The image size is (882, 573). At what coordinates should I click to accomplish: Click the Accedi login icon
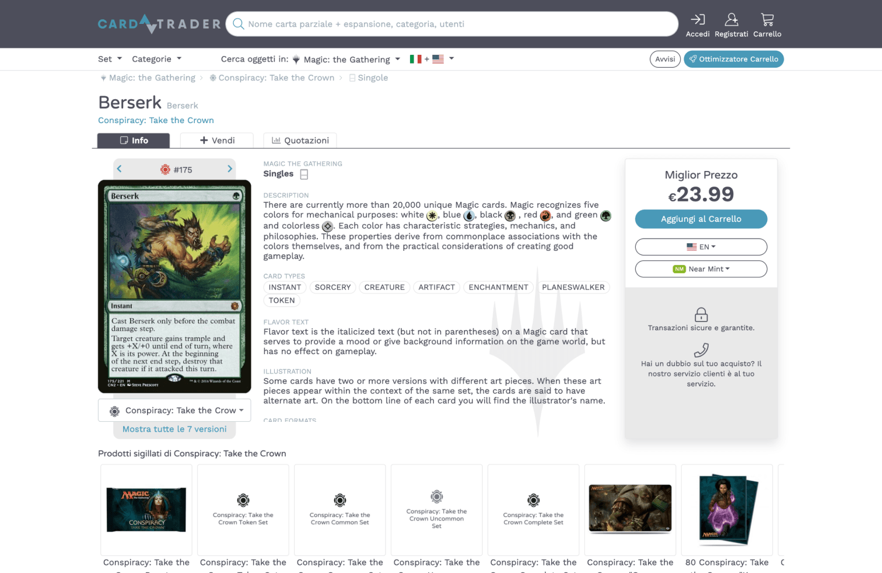(698, 20)
